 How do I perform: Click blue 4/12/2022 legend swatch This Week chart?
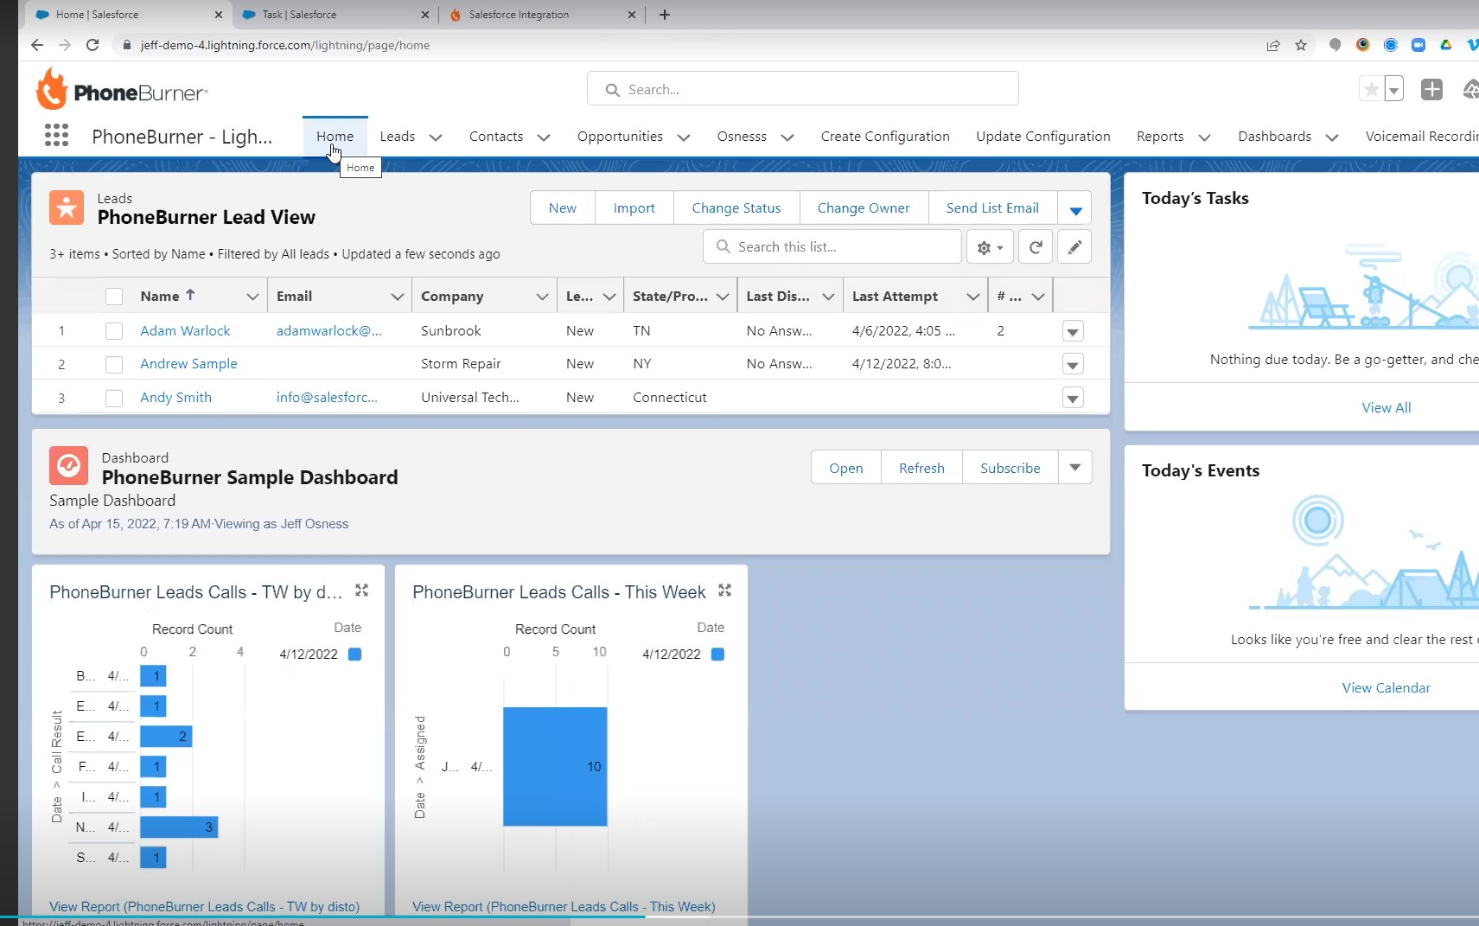click(x=717, y=655)
